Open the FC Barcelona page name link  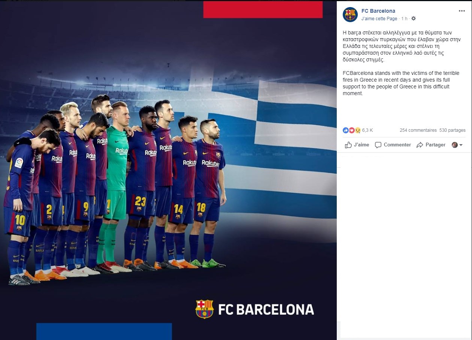(x=378, y=11)
